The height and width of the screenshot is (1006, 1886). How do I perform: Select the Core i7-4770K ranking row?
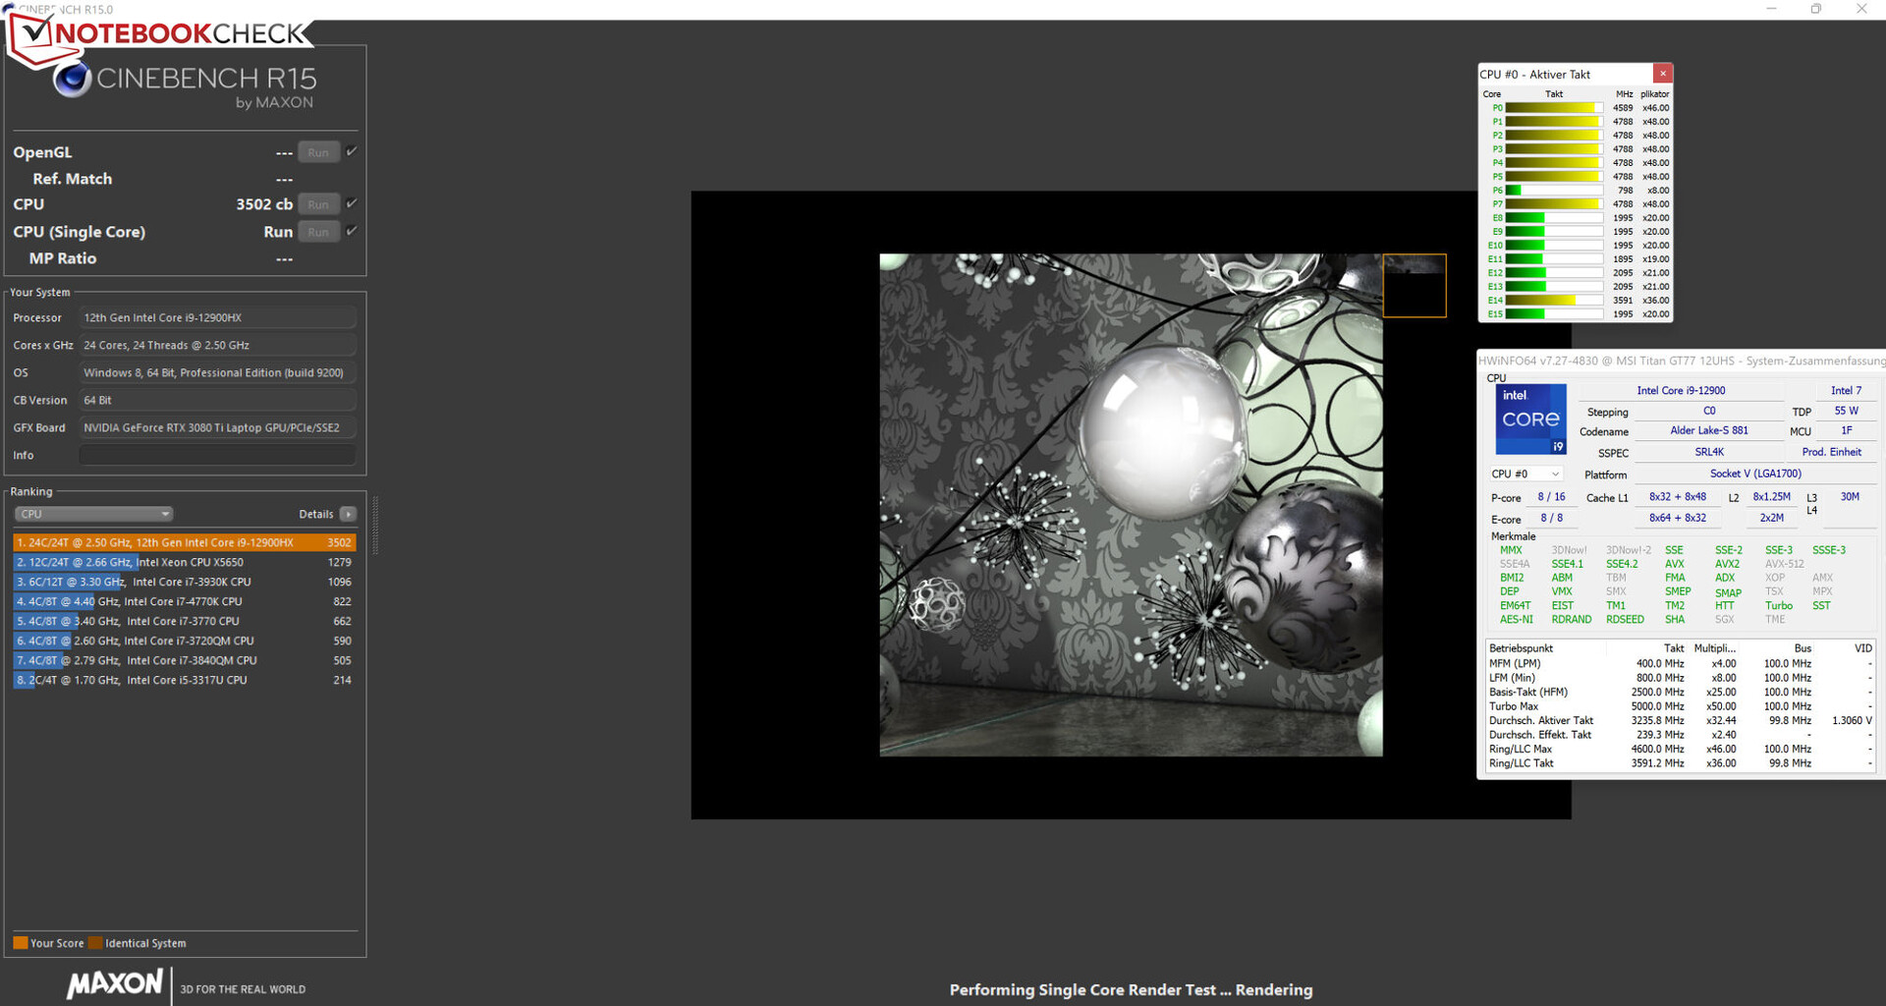tap(184, 601)
